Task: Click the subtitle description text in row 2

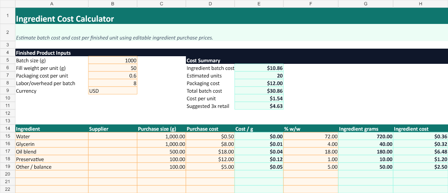Action: pyautogui.click(x=115, y=38)
